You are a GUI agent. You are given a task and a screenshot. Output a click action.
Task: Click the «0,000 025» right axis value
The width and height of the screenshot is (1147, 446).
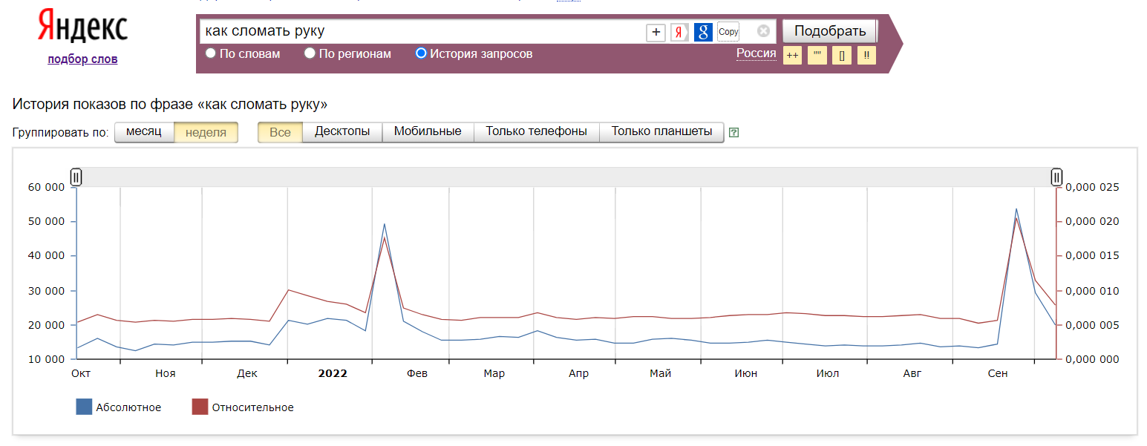(1092, 187)
